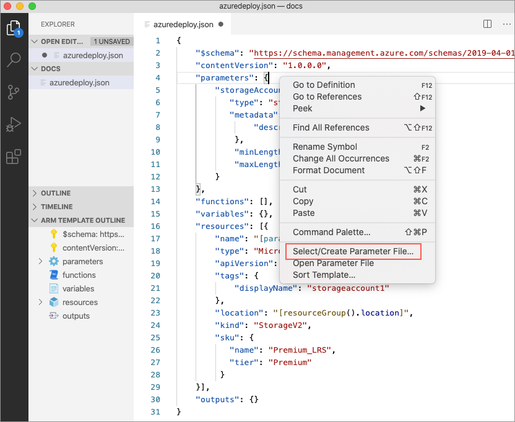
Task: Open the Run and Debug icon
Action: coord(14,124)
